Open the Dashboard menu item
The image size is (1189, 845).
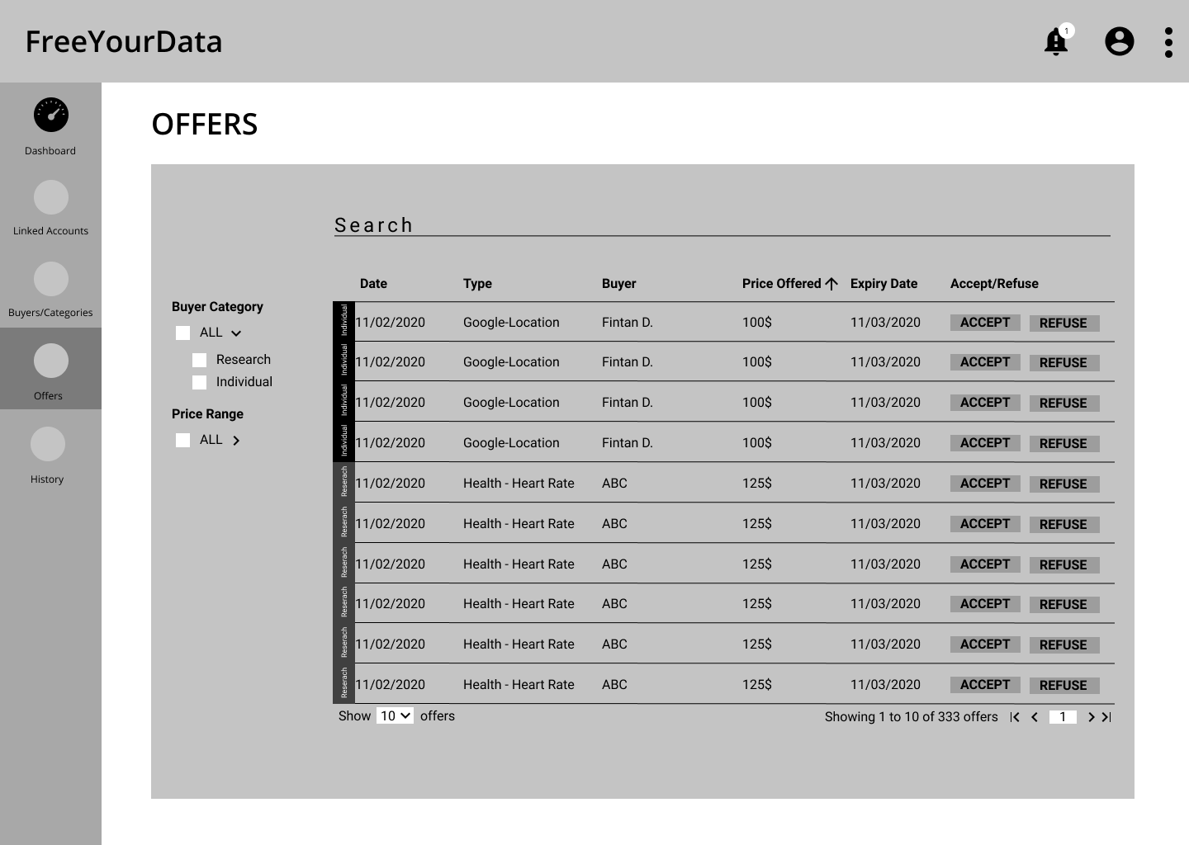coord(50,151)
